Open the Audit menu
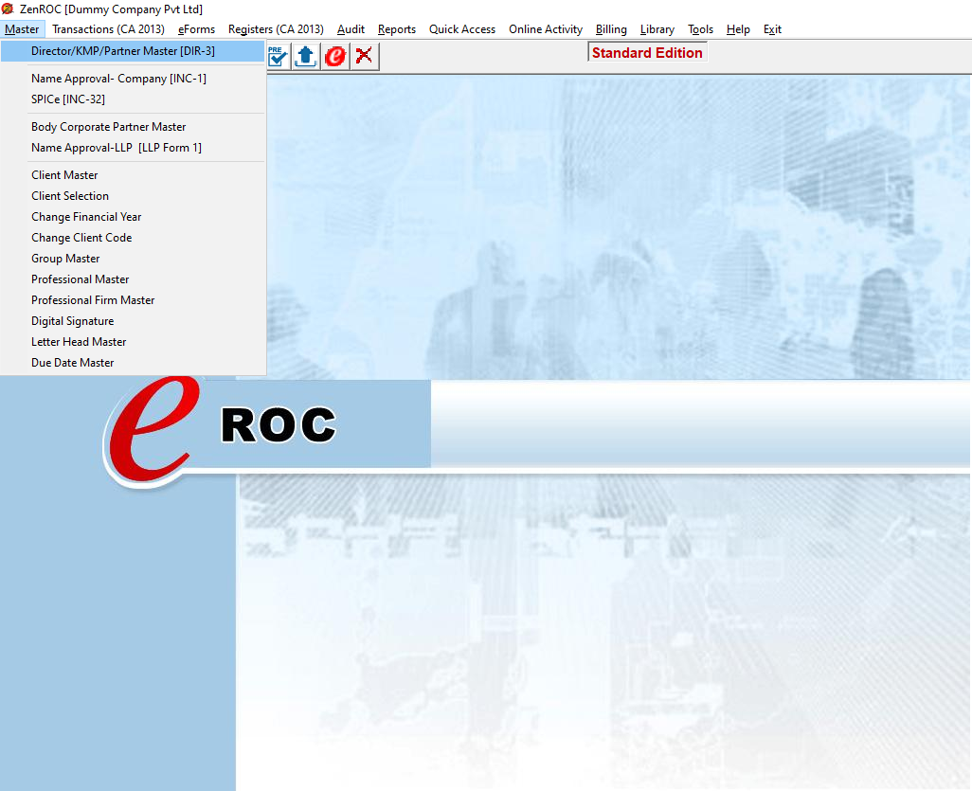Image resolution: width=972 pixels, height=791 pixels. coord(351,29)
